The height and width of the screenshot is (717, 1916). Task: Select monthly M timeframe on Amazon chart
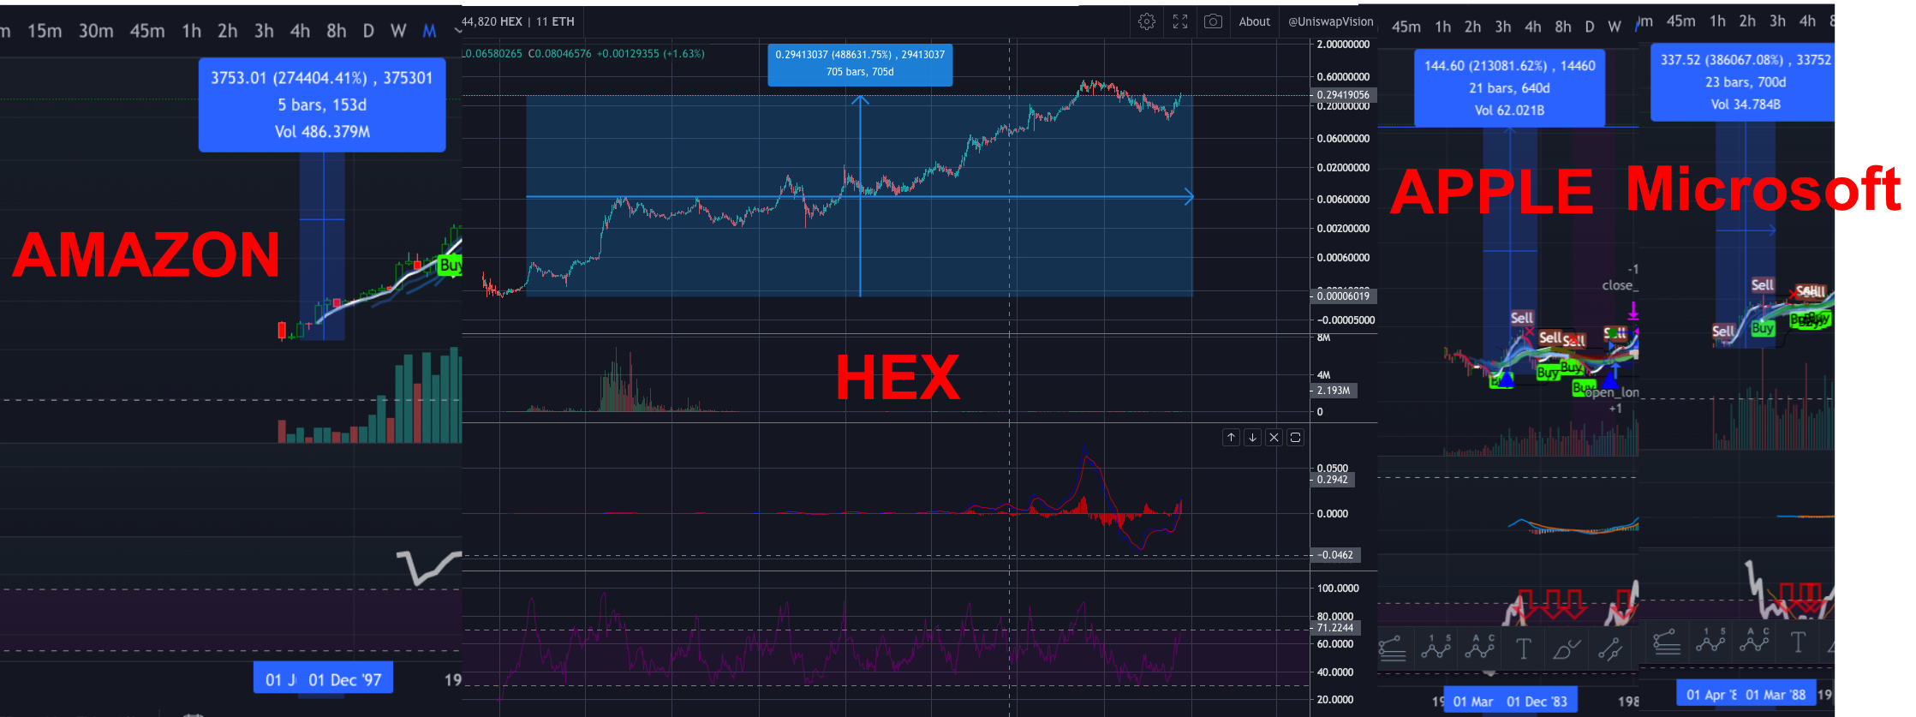[429, 31]
